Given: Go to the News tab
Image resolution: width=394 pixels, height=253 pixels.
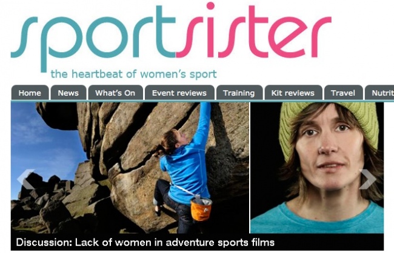Looking at the screenshot, I should [x=68, y=93].
